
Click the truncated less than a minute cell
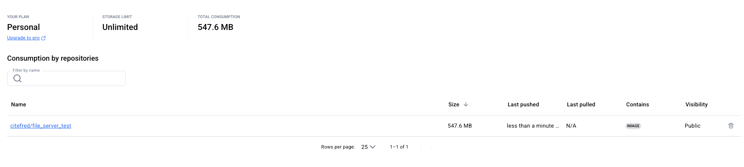533,126
